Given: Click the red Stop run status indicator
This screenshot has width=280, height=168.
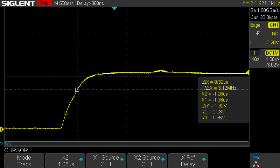Looking at the screenshot, I should click(x=44, y=3).
